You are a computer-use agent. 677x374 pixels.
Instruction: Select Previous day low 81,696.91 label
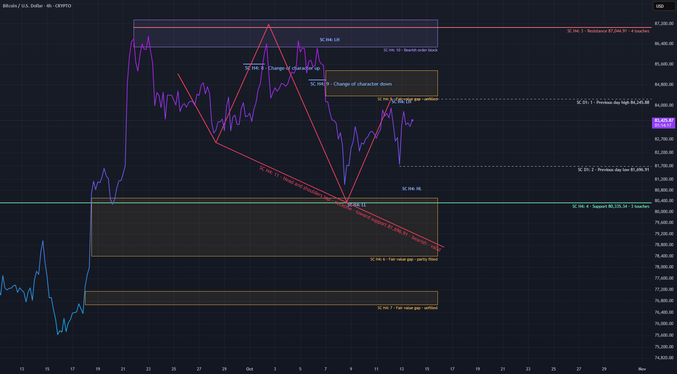click(x=613, y=170)
